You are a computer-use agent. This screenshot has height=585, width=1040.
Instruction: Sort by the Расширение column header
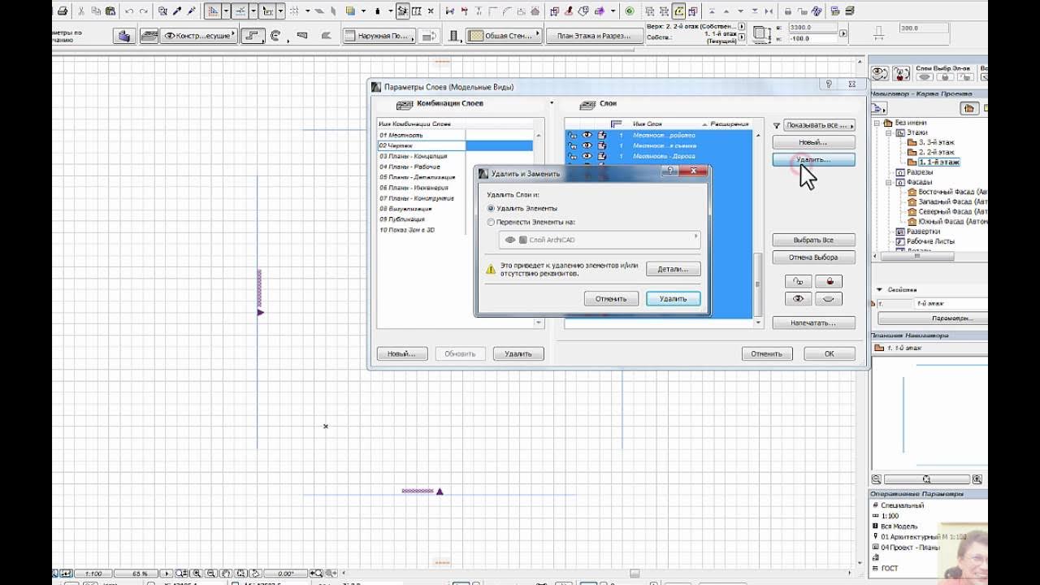pos(730,124)
